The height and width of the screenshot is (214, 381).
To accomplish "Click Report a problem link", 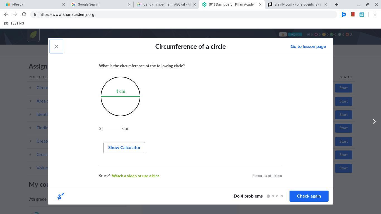I will pos(267,176).
